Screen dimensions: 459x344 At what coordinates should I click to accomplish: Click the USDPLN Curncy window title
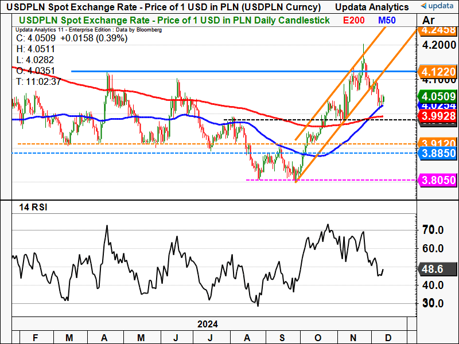point(163,7)
